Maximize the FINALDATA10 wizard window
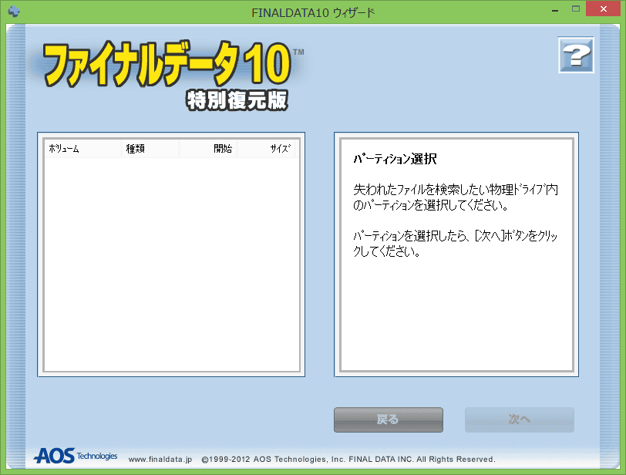This screenshot has width=626, height=475. tap(576, 8)
